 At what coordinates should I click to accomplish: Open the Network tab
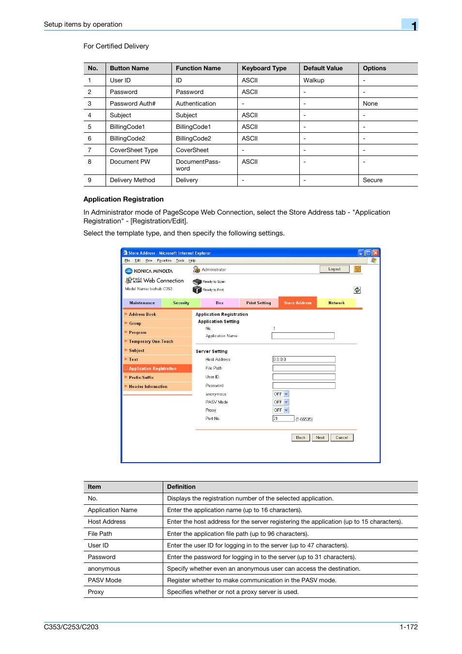coord(337,303)
